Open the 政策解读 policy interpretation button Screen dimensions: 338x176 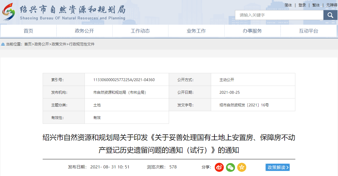click(277, 167)
